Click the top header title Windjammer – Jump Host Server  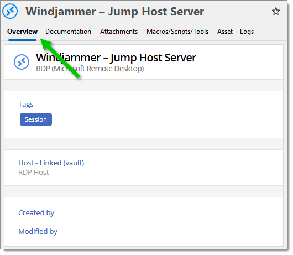coord(114,12)
